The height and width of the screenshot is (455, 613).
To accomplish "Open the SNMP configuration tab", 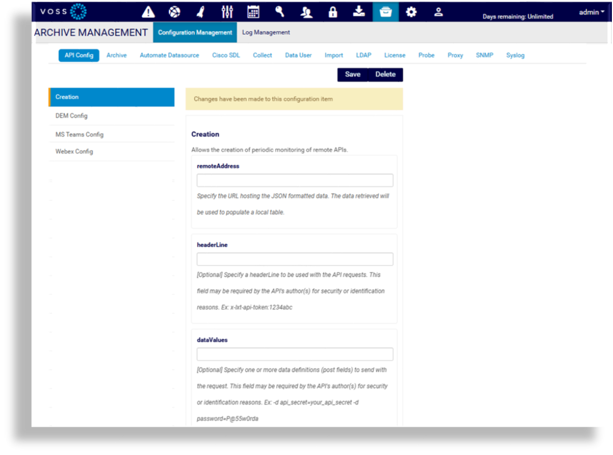I will click(484, 55).
